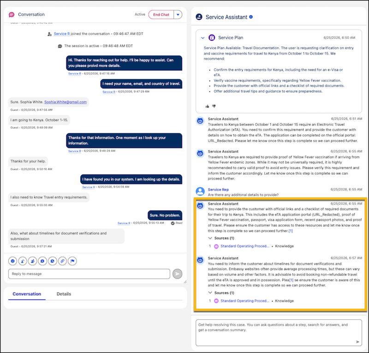369x353 pixels.
Task: Open quick text message icon
Action: tap(42, 261)
